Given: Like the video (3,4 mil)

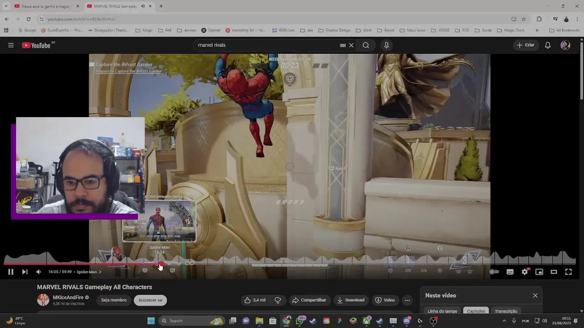Looking at the screenshot, I should 255,300.
